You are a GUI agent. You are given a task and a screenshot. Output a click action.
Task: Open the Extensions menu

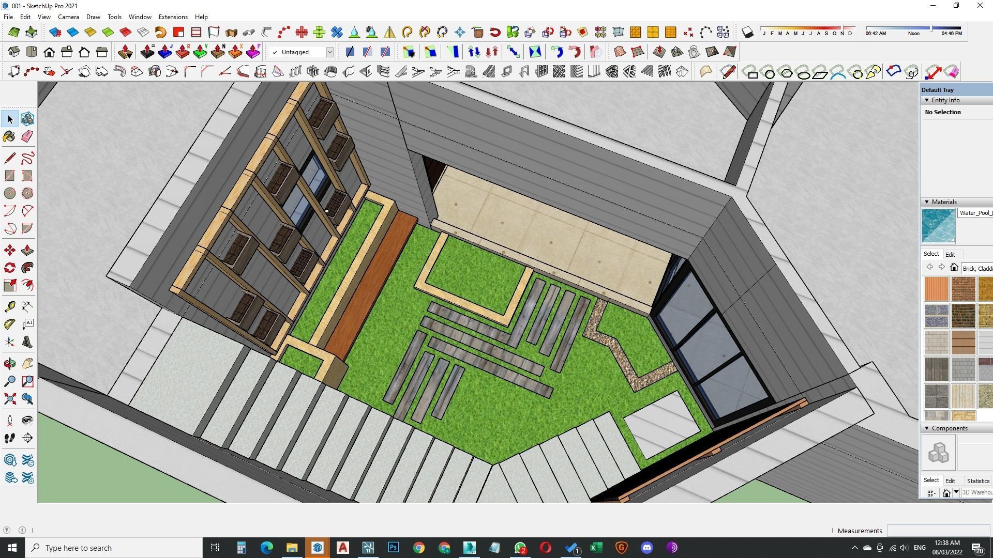click(x=173, y=17)
